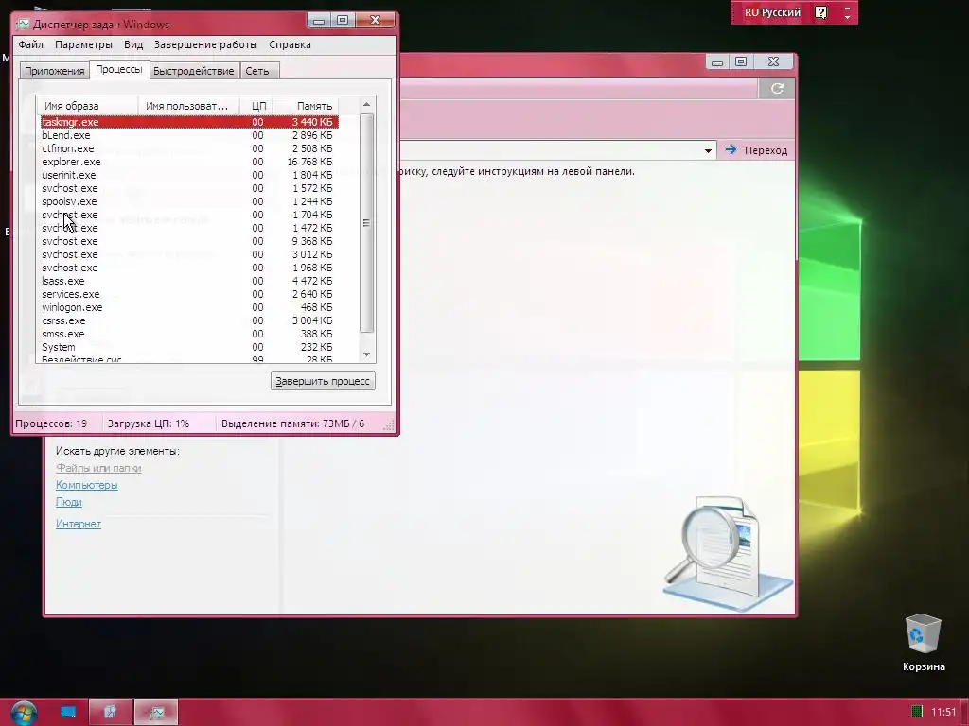Open the Вид menu
This screenshot has height=726, width=969.
(132, 44)
